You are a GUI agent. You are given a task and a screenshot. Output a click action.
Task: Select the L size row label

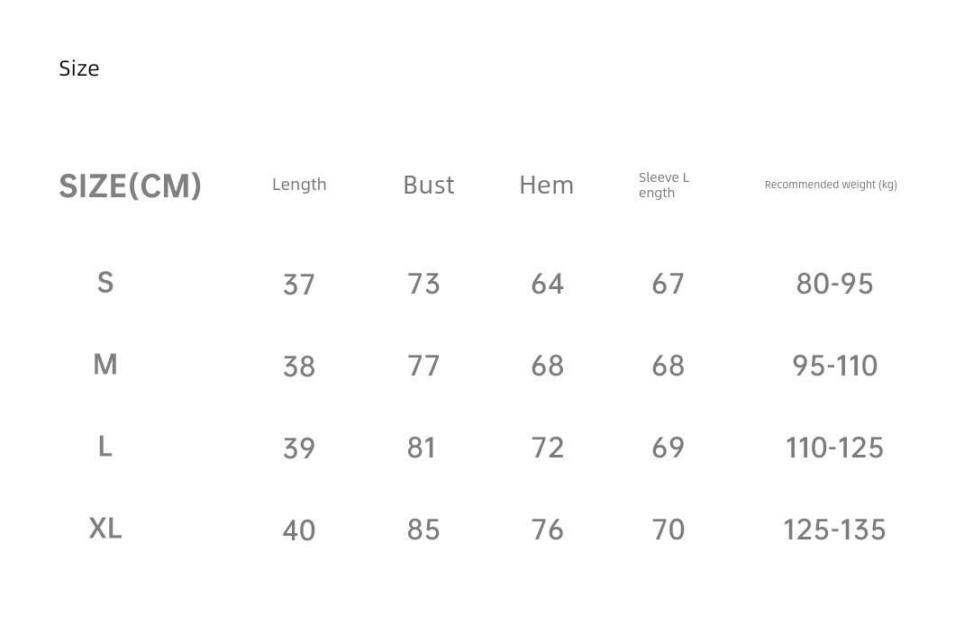105,447
